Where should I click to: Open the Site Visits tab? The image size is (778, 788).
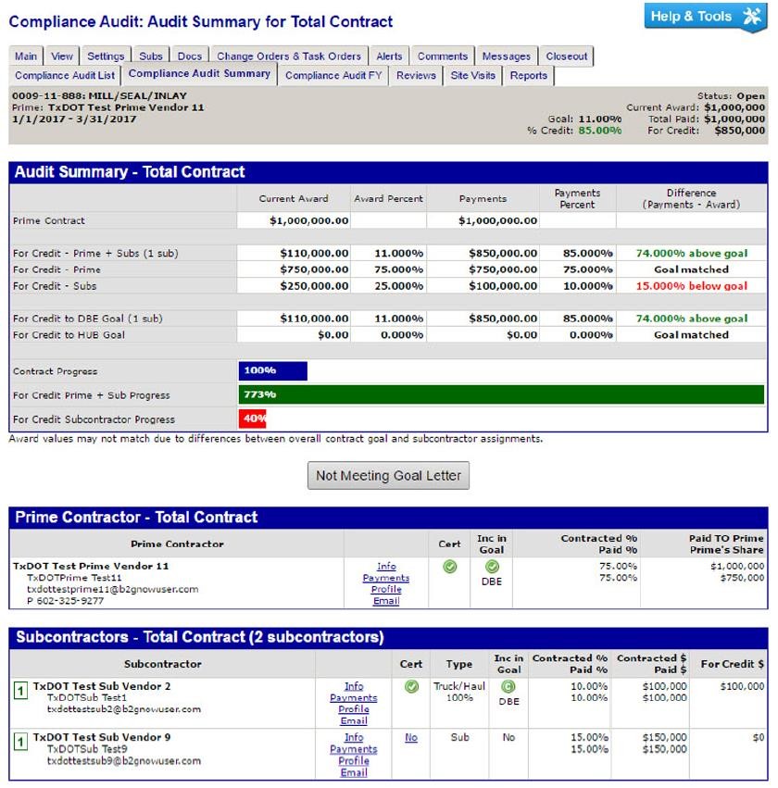click(472, 76)
